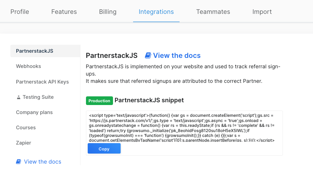The image size is (313, 174).
Task: Switch to the Import tab
Action: coord(262,12)
